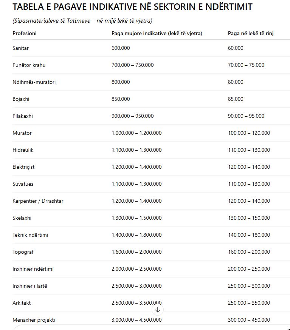This screenshot has height=330, width=290.
Task: Click the "Paga mujore indikative" column header
Action: 157,33
